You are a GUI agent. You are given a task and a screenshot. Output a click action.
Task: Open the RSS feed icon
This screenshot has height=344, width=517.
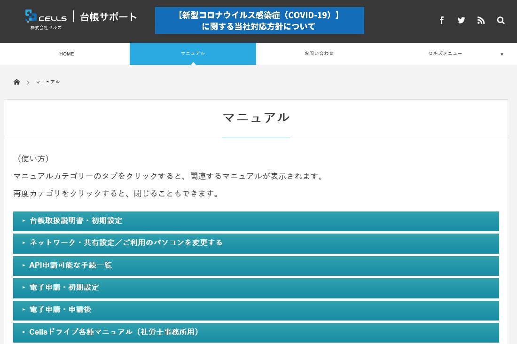pos(481,21)
